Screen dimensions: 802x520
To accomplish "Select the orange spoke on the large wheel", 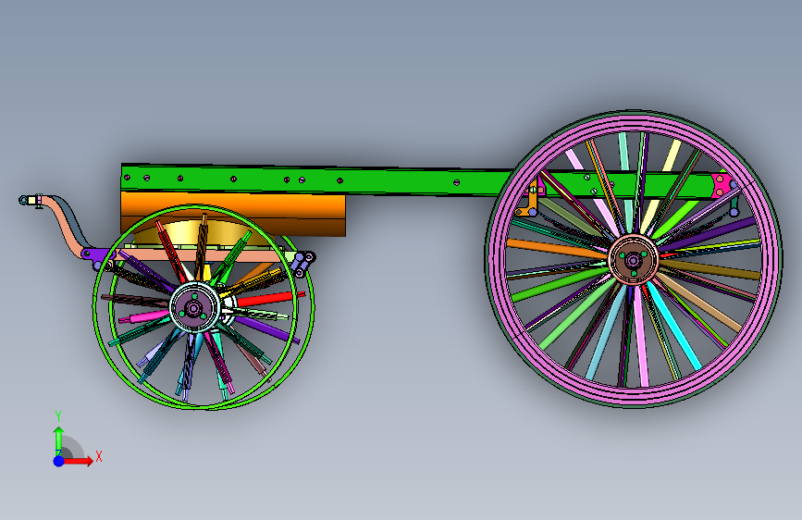I will (558, 249).
